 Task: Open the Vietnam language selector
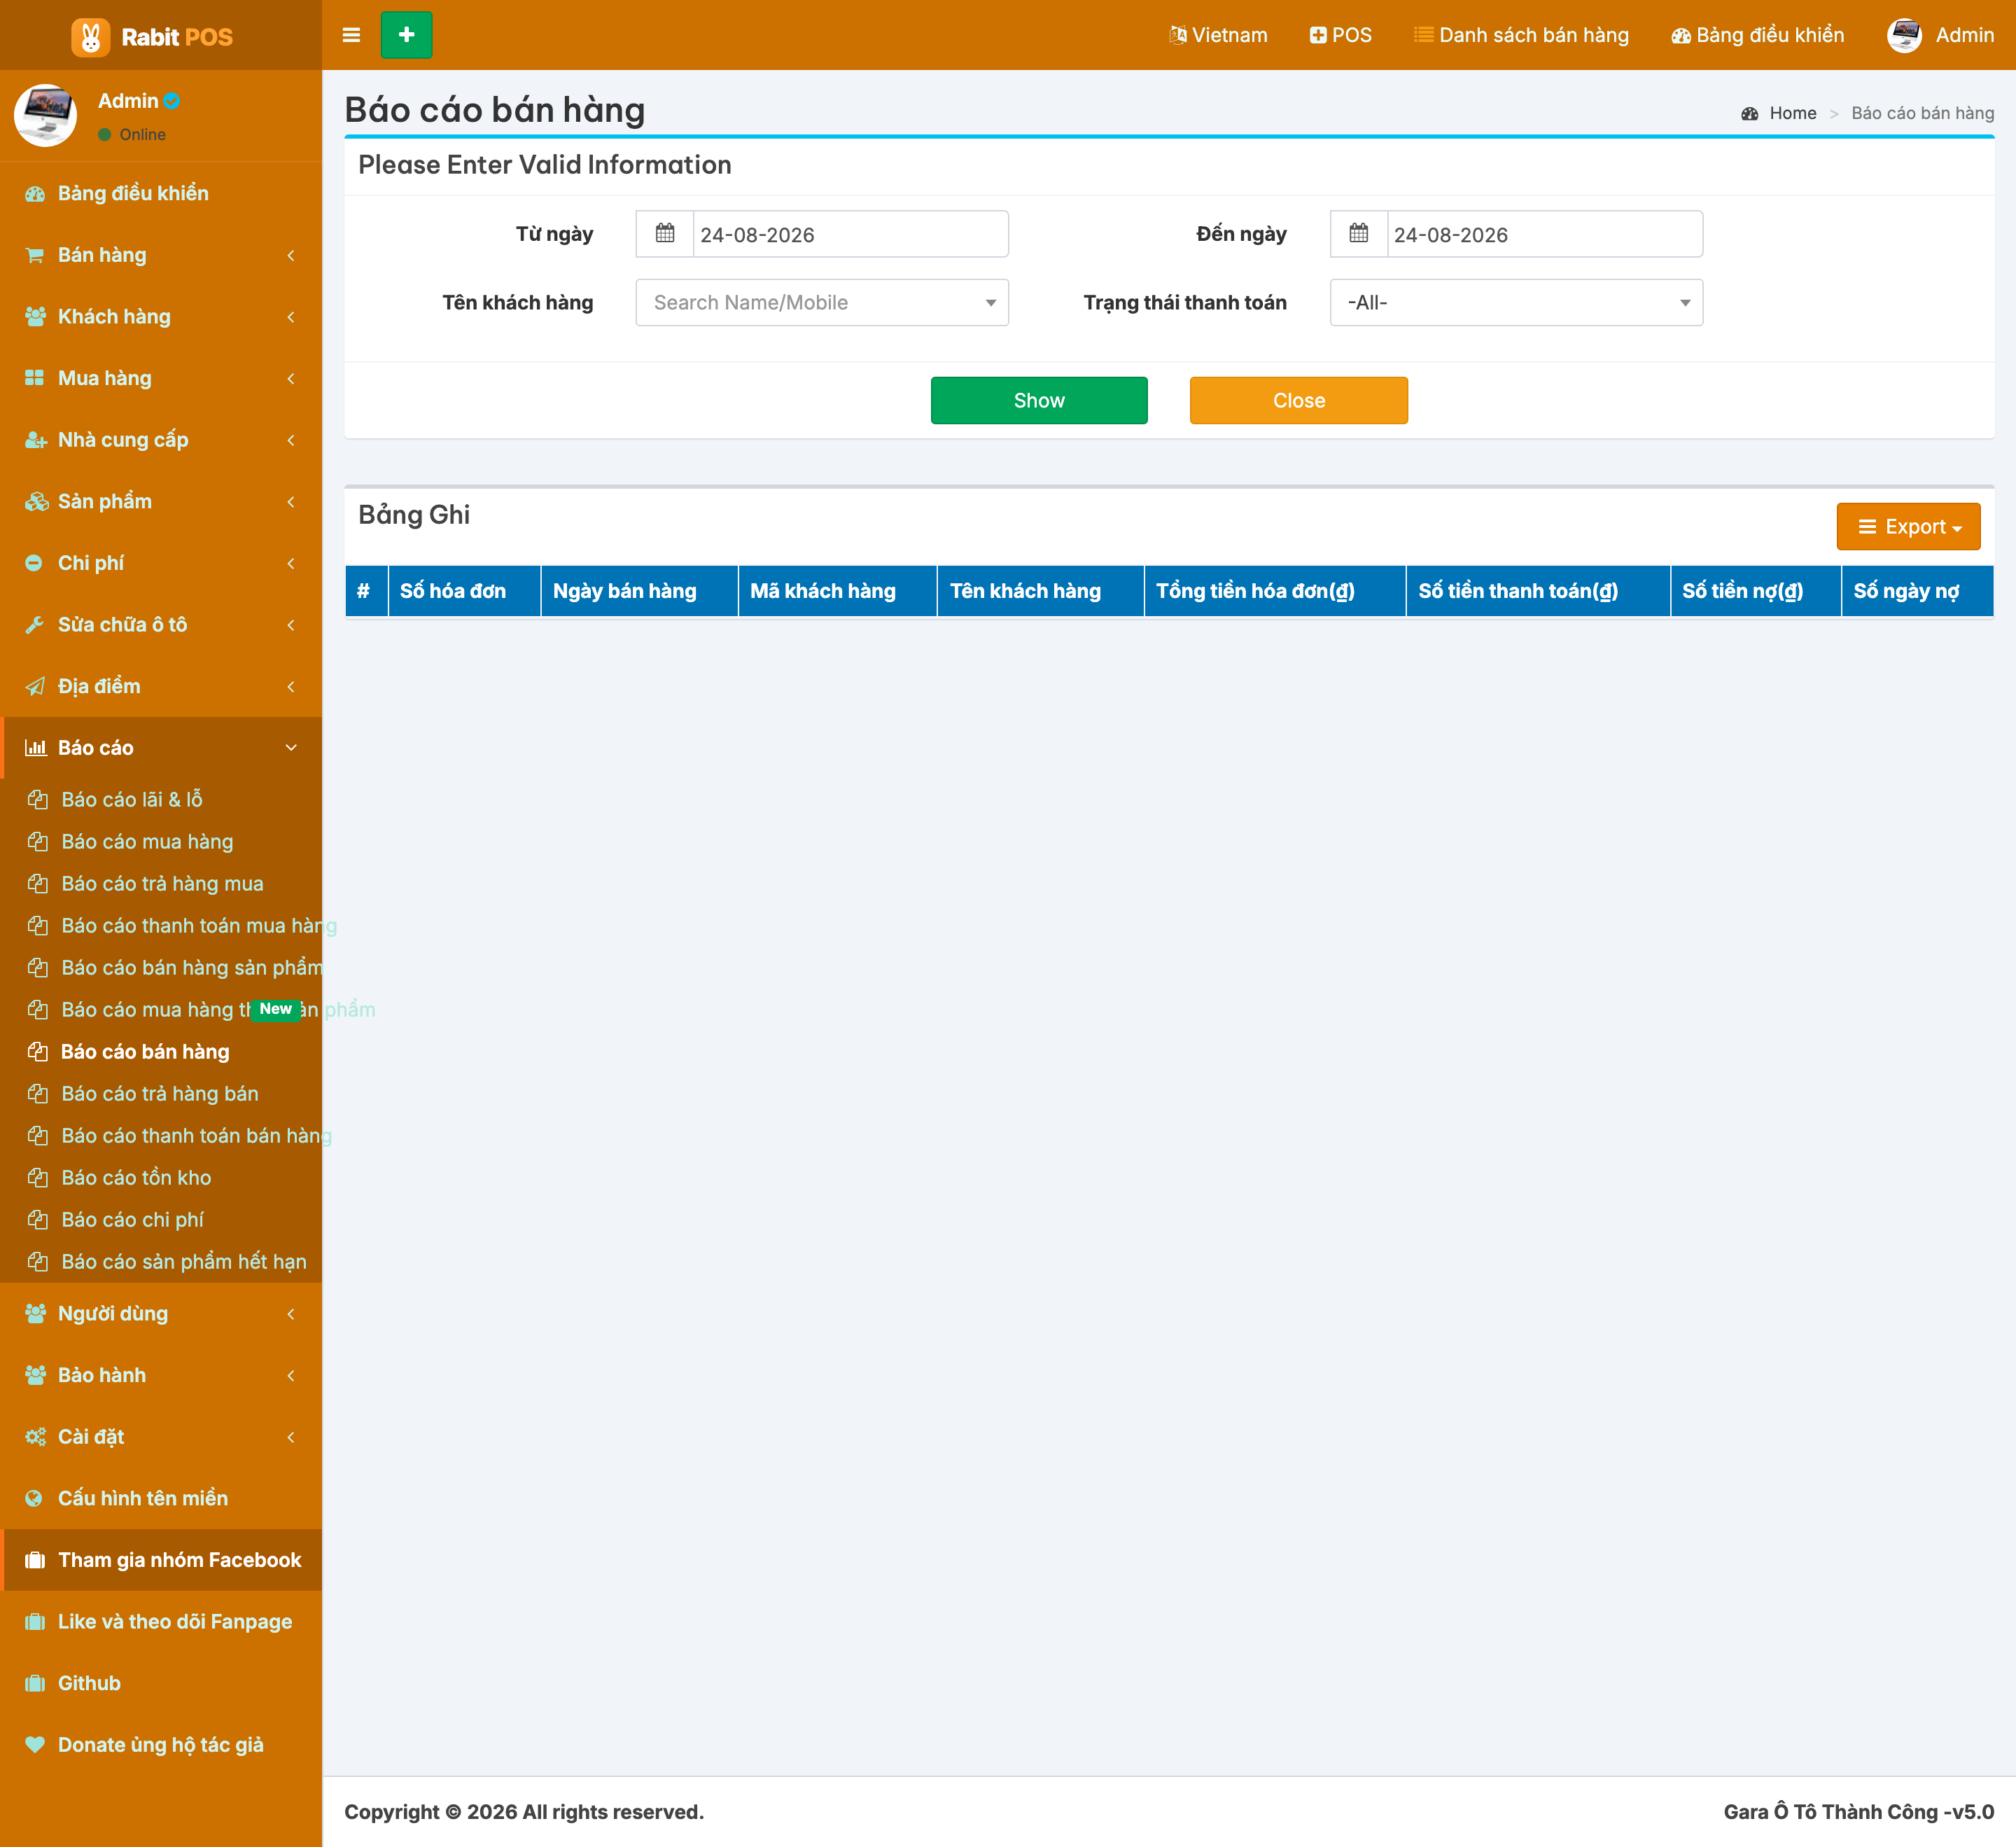(x=1218, y=35)
